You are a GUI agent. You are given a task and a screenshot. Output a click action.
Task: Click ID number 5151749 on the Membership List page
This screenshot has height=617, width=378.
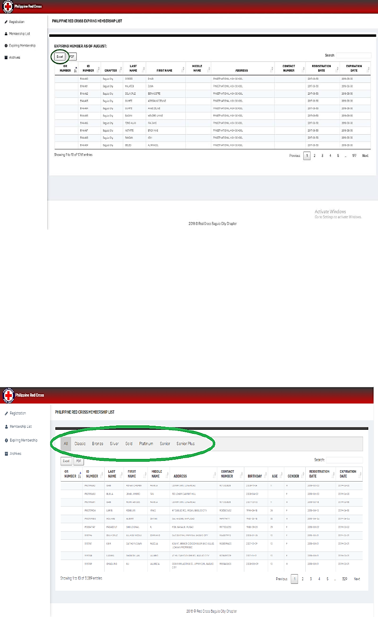(88, 564)
